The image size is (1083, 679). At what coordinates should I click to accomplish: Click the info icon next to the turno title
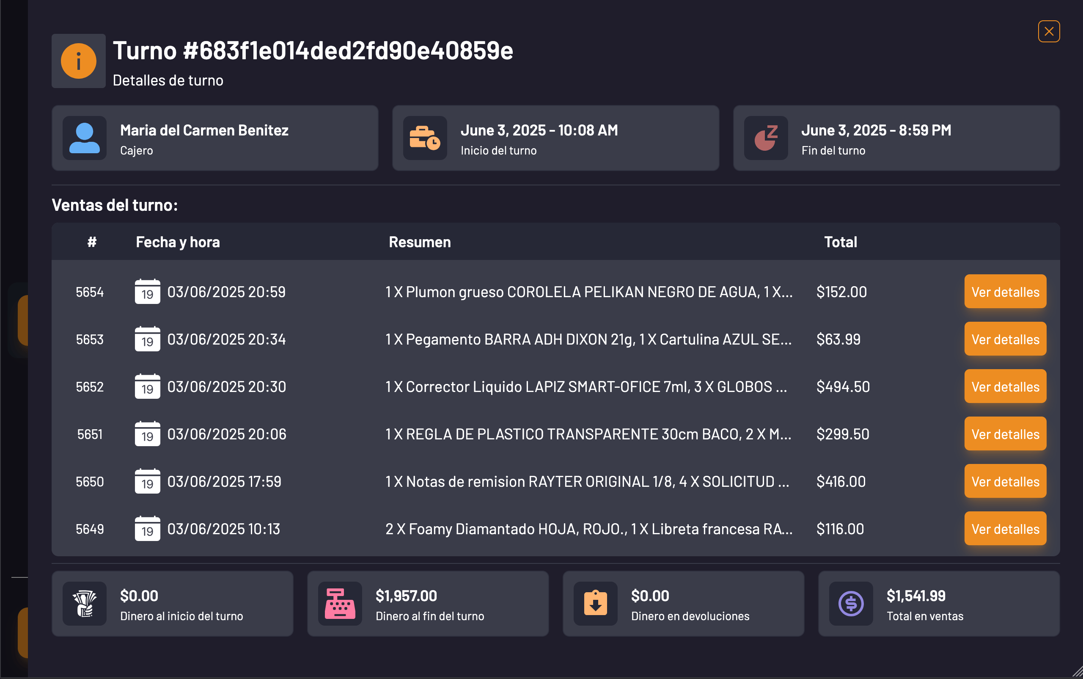[x=79, y=61]
